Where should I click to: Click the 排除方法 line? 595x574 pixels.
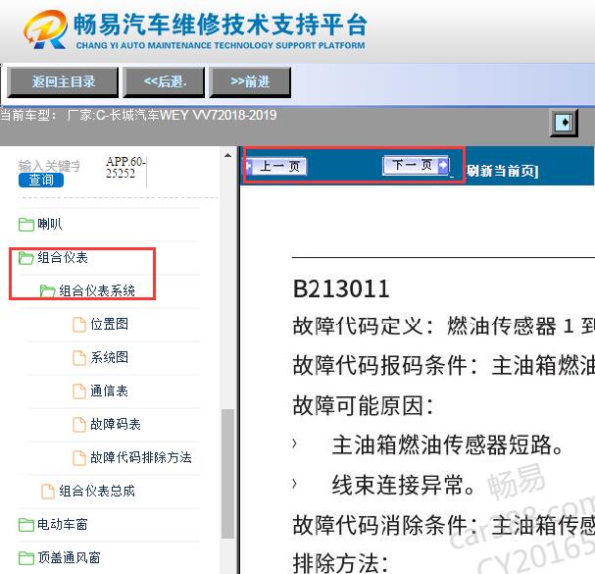[340, 563]
